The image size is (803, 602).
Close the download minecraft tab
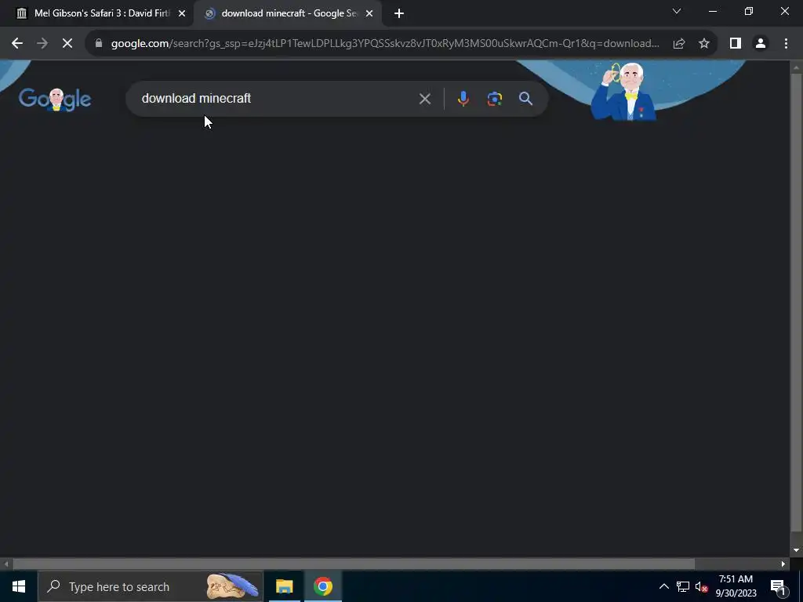coord(369,13)
